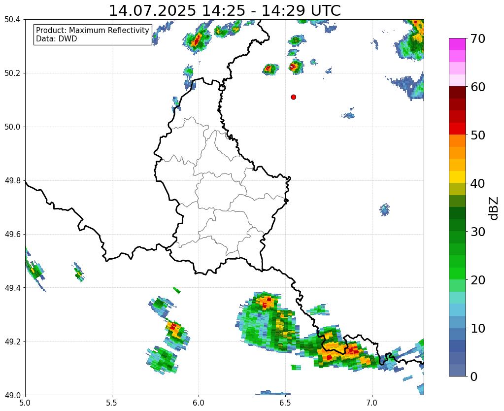Screen dimensions: 504x411
Task: Pick the bright yellow colorbar segment at 40
Action: point(457,177)
